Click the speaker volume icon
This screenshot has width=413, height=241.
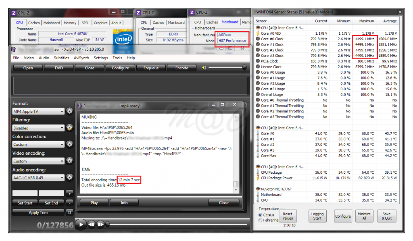coord(203,68)
